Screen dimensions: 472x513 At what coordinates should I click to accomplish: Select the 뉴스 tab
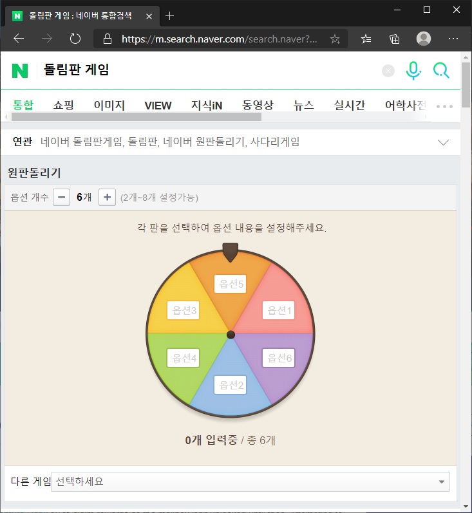coord(304,105)
